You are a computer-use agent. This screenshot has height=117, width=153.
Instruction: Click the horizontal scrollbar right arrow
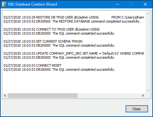point(143,96)
